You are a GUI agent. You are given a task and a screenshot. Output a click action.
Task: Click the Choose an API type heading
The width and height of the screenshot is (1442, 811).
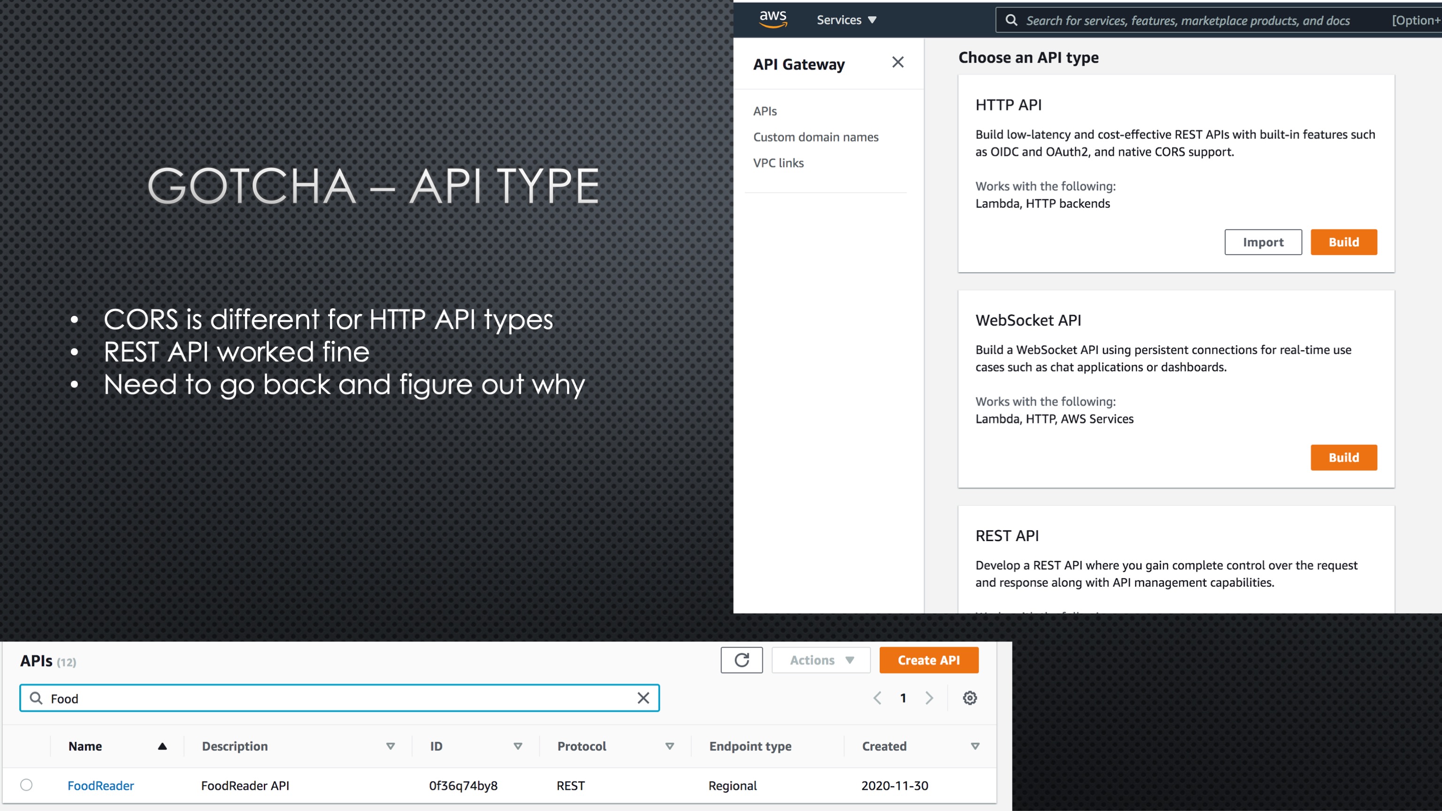[1028, 57]
